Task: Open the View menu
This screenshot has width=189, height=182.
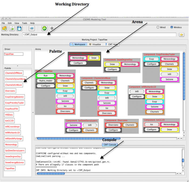Action: click(x=17, y=23)
